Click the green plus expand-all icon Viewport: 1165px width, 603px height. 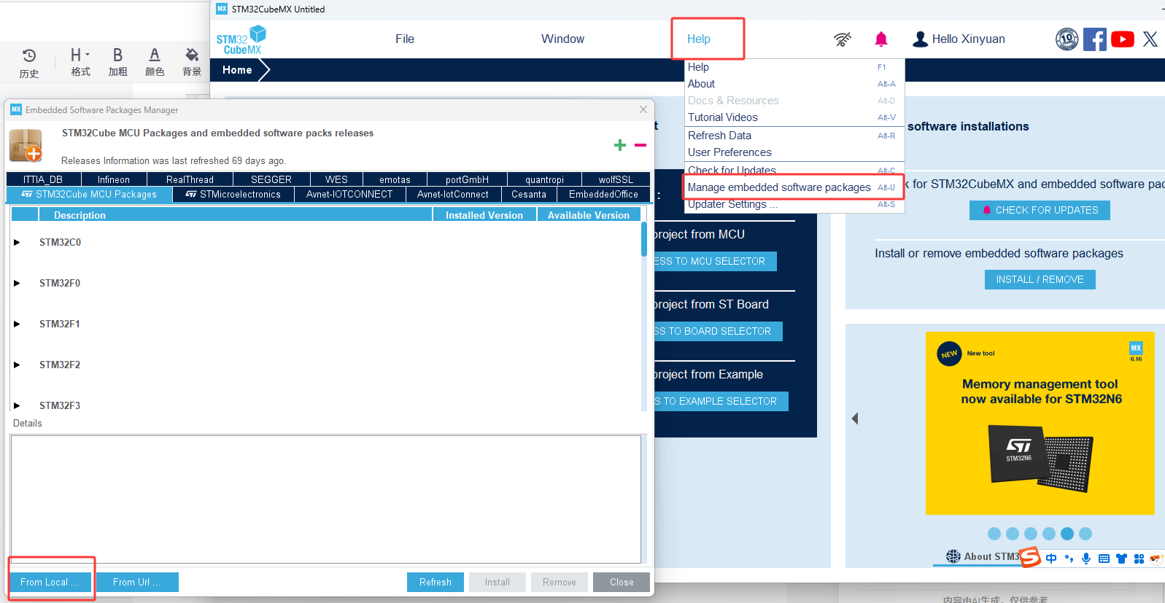coord(620,145)
